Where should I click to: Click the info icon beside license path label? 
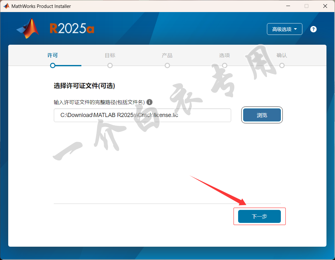149,102
